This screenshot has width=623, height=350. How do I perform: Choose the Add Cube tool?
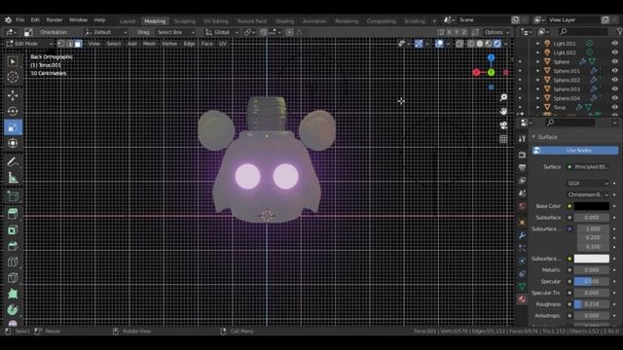click(x=13, y=196)
